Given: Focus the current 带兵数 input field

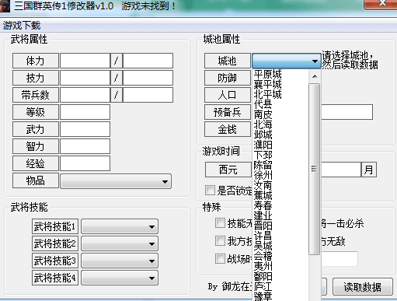Looking at the screenshot, I should 85,95.
